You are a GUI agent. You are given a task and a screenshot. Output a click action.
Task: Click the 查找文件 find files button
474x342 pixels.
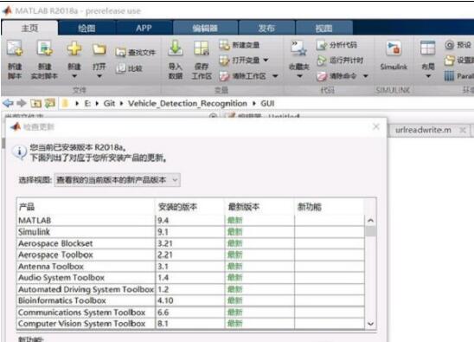pos(136,52)
